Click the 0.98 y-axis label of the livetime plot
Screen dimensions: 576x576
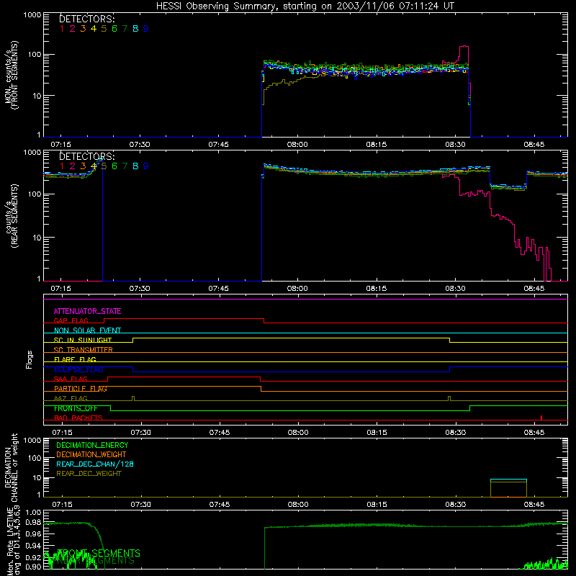(x=34, y=522)
